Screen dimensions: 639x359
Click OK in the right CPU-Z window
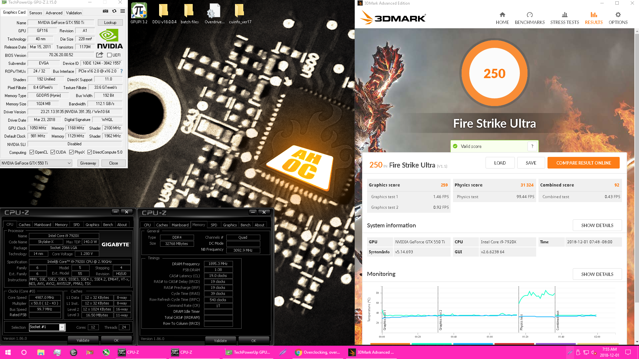pyautogui.click(x=254, y=341)
